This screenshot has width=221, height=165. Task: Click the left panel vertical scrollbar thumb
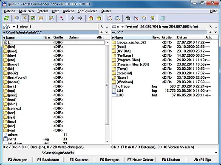[107, 85]
